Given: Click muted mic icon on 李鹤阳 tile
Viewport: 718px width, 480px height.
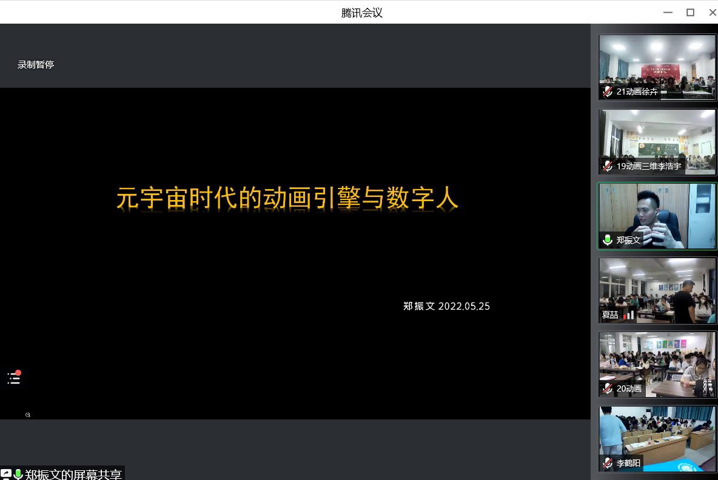Looking at the screenshot, I should (x=608, y=463).
